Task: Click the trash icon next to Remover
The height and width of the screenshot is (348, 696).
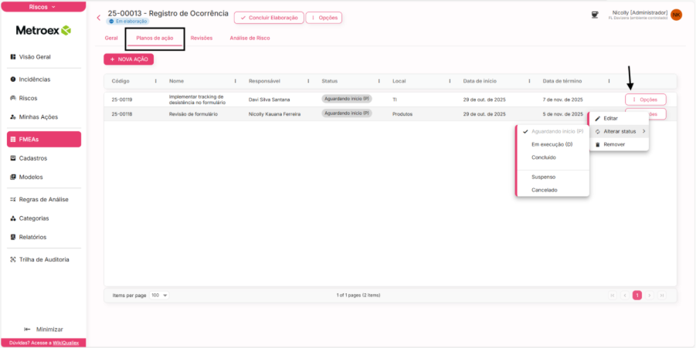Action: coord(597,144)
